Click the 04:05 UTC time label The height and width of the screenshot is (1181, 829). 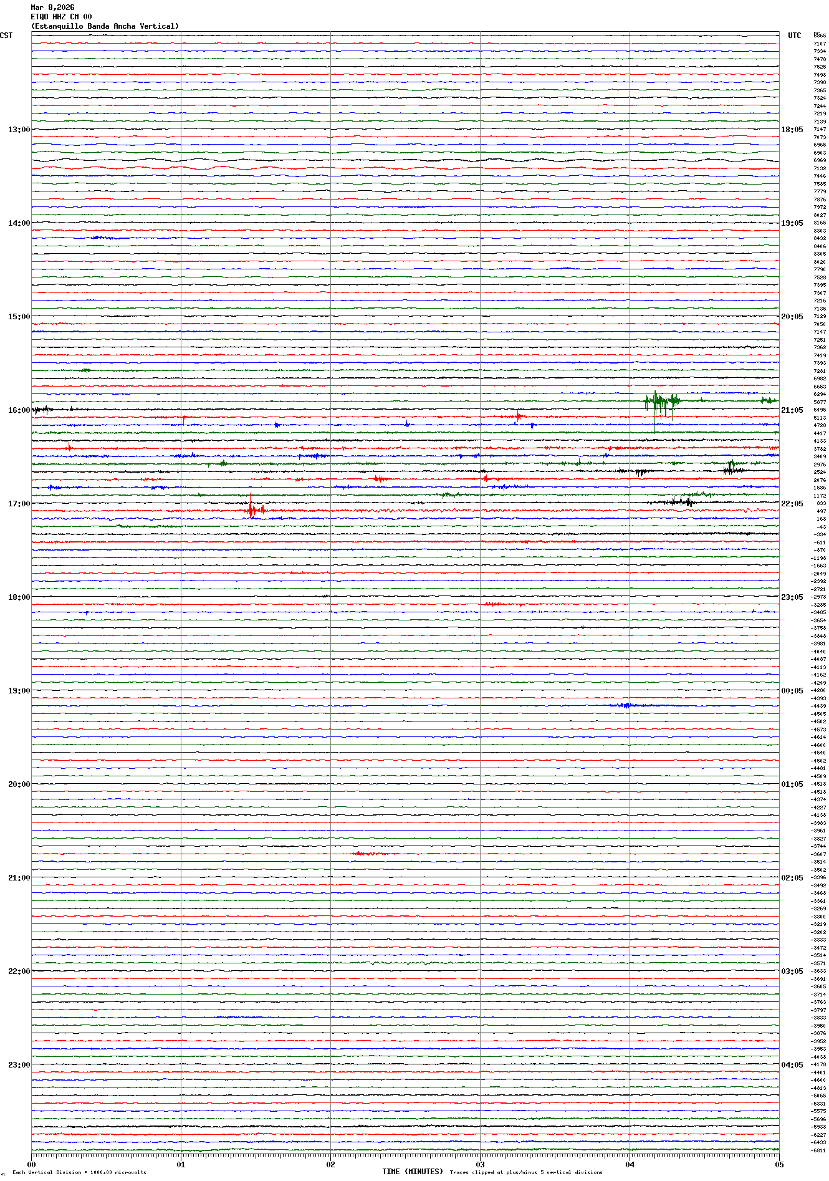792,1065
